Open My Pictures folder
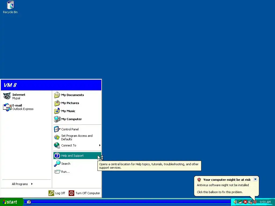275x206 pixels. [77, 103]
